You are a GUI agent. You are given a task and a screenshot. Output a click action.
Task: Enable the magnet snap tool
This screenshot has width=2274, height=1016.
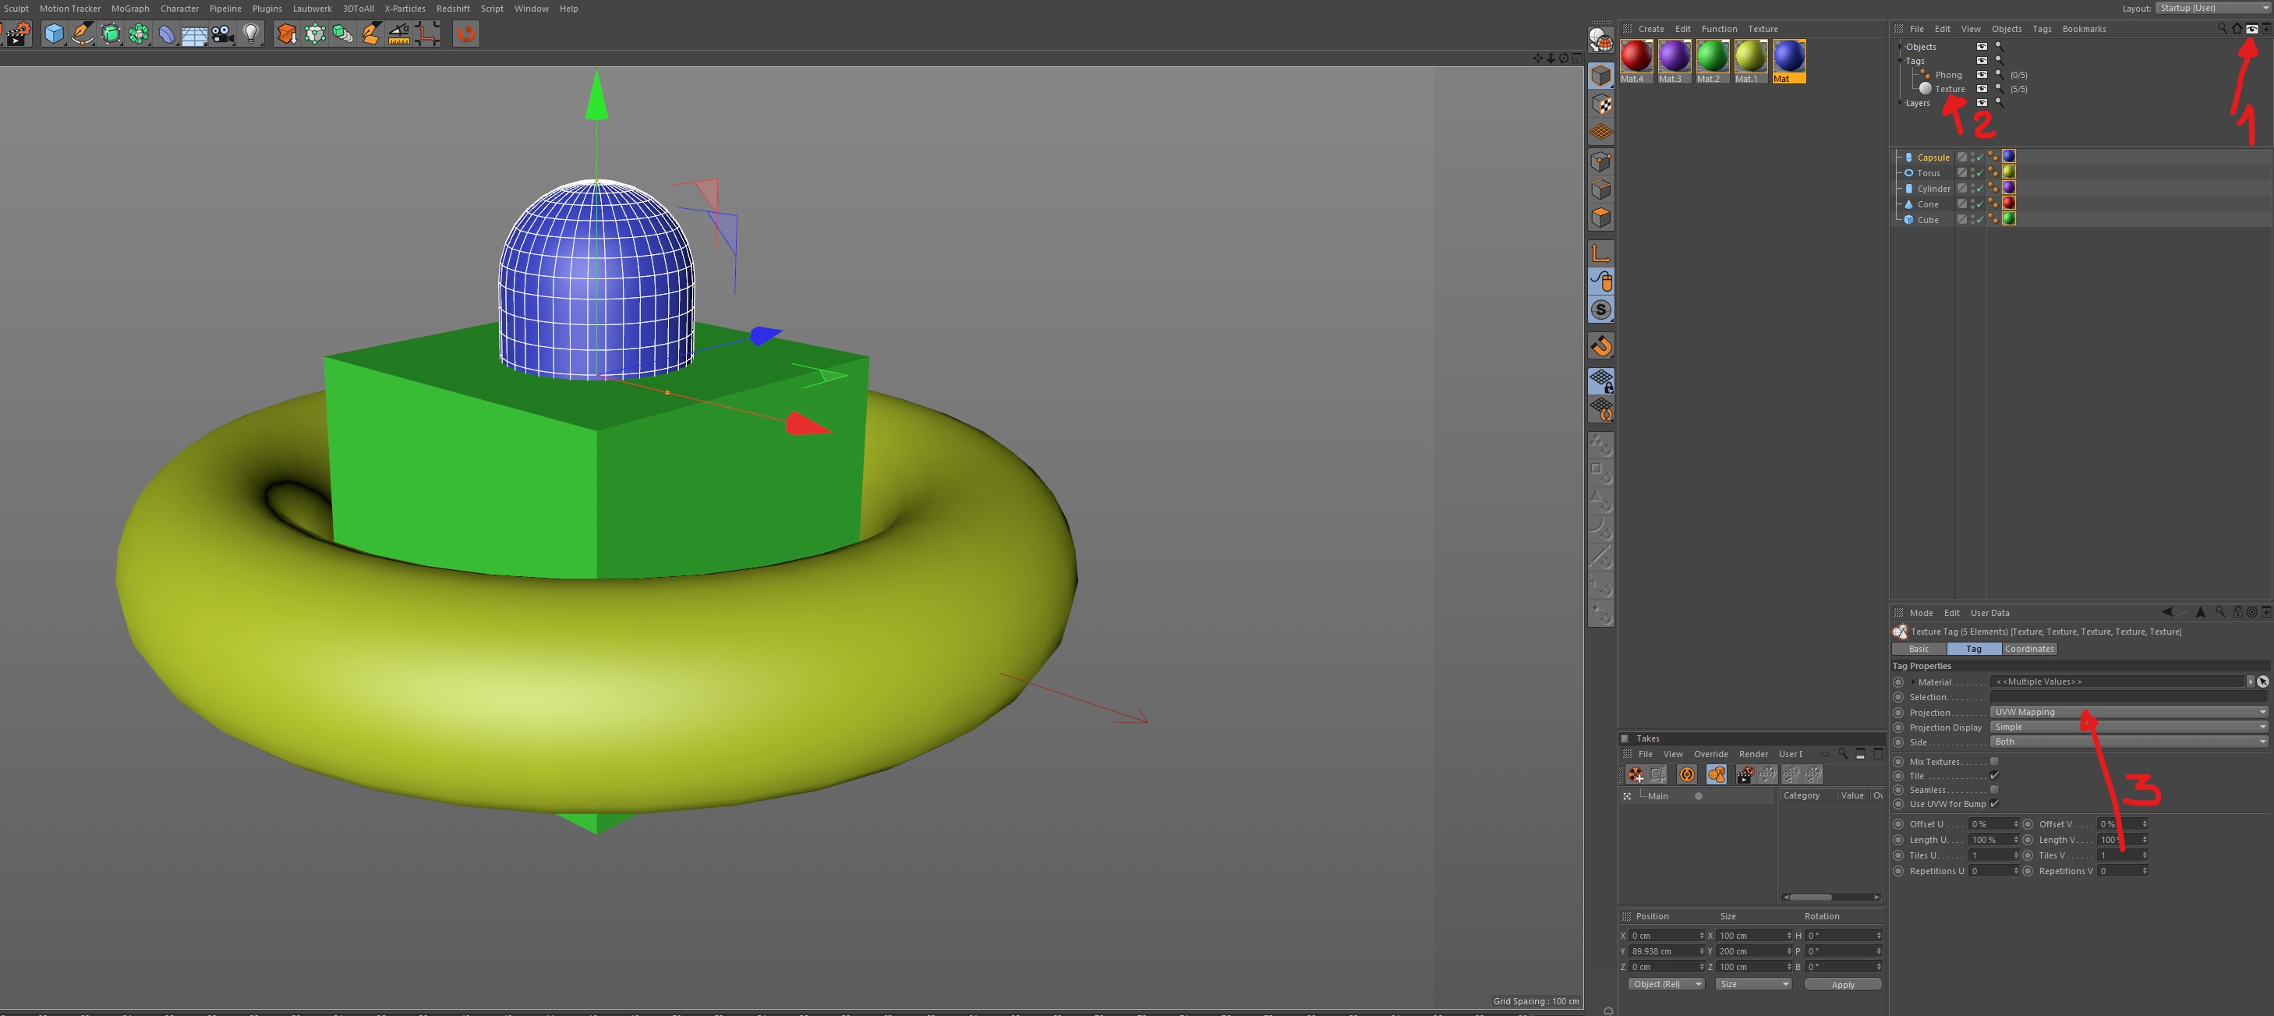(1600, 346)
